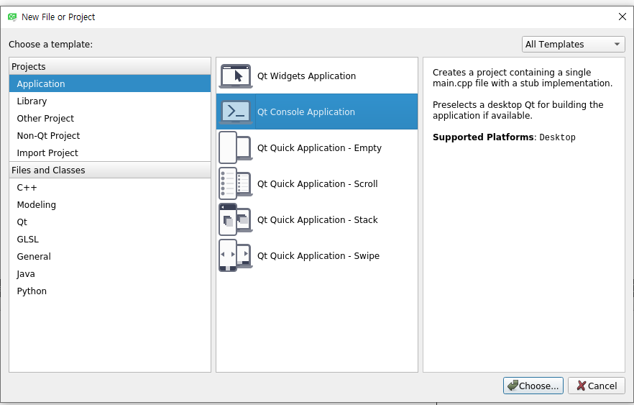Screen dimensions: 634x405
Task: Select the Other Project category
Action: [x=110, y=119]
